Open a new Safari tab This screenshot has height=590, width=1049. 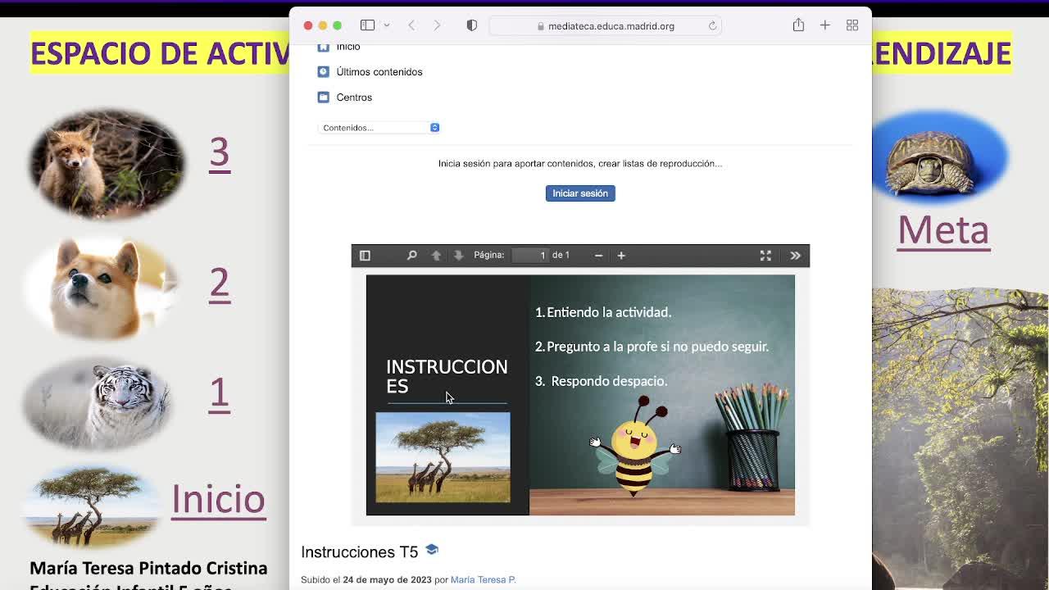825,25
